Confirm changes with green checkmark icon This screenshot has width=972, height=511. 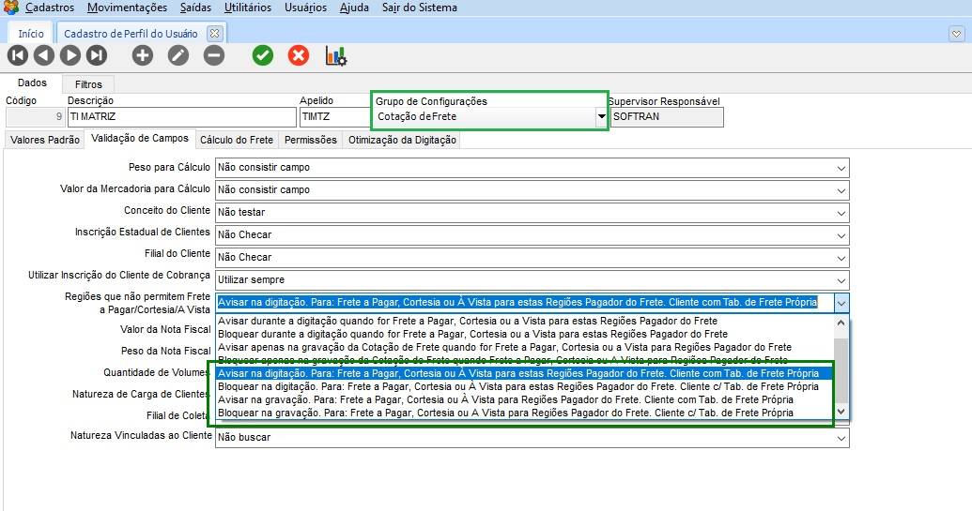(263, 55)
